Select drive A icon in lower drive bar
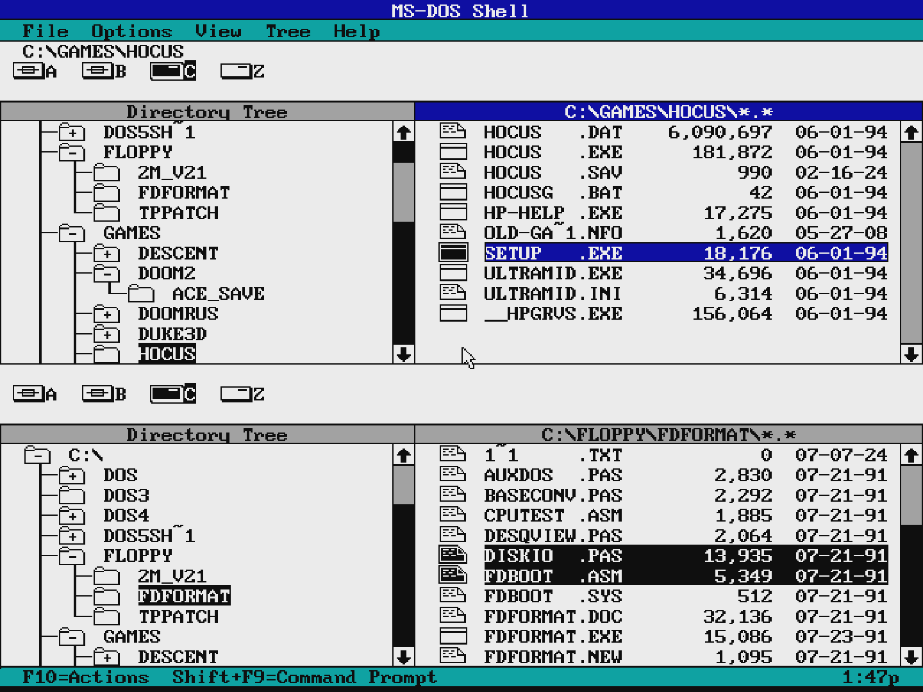This screenshot has height=692, width=923. coord(35,394)
